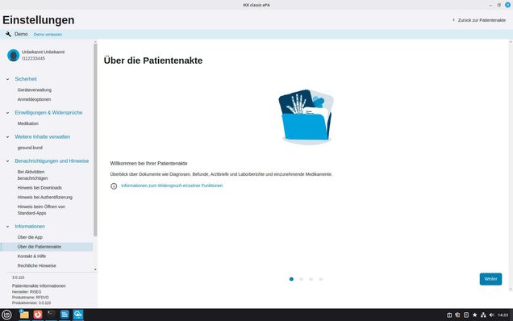Select the first page indicator dot
Screen dimensions: 513x321
pos(291,279)
